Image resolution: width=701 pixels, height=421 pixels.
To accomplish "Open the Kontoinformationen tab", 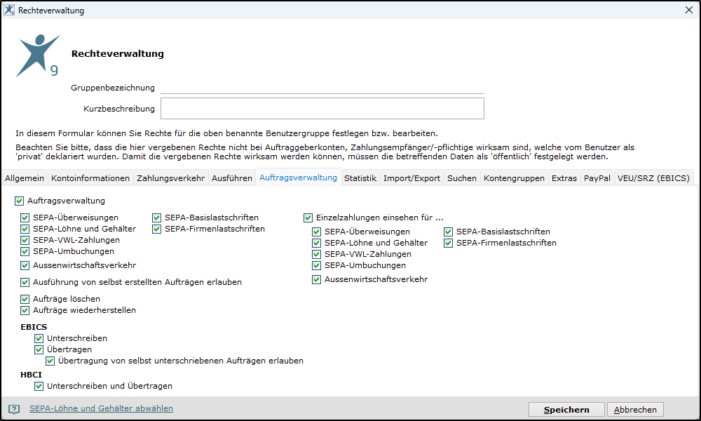I will tap(90, 178).
